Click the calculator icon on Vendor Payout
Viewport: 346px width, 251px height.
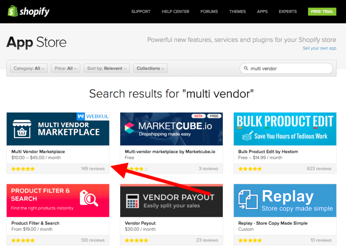pyautogui.click(x=131, y=201)
